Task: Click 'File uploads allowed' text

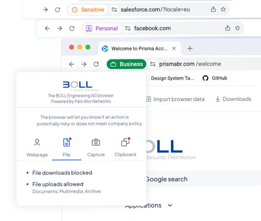Action: tap(58, 184)
